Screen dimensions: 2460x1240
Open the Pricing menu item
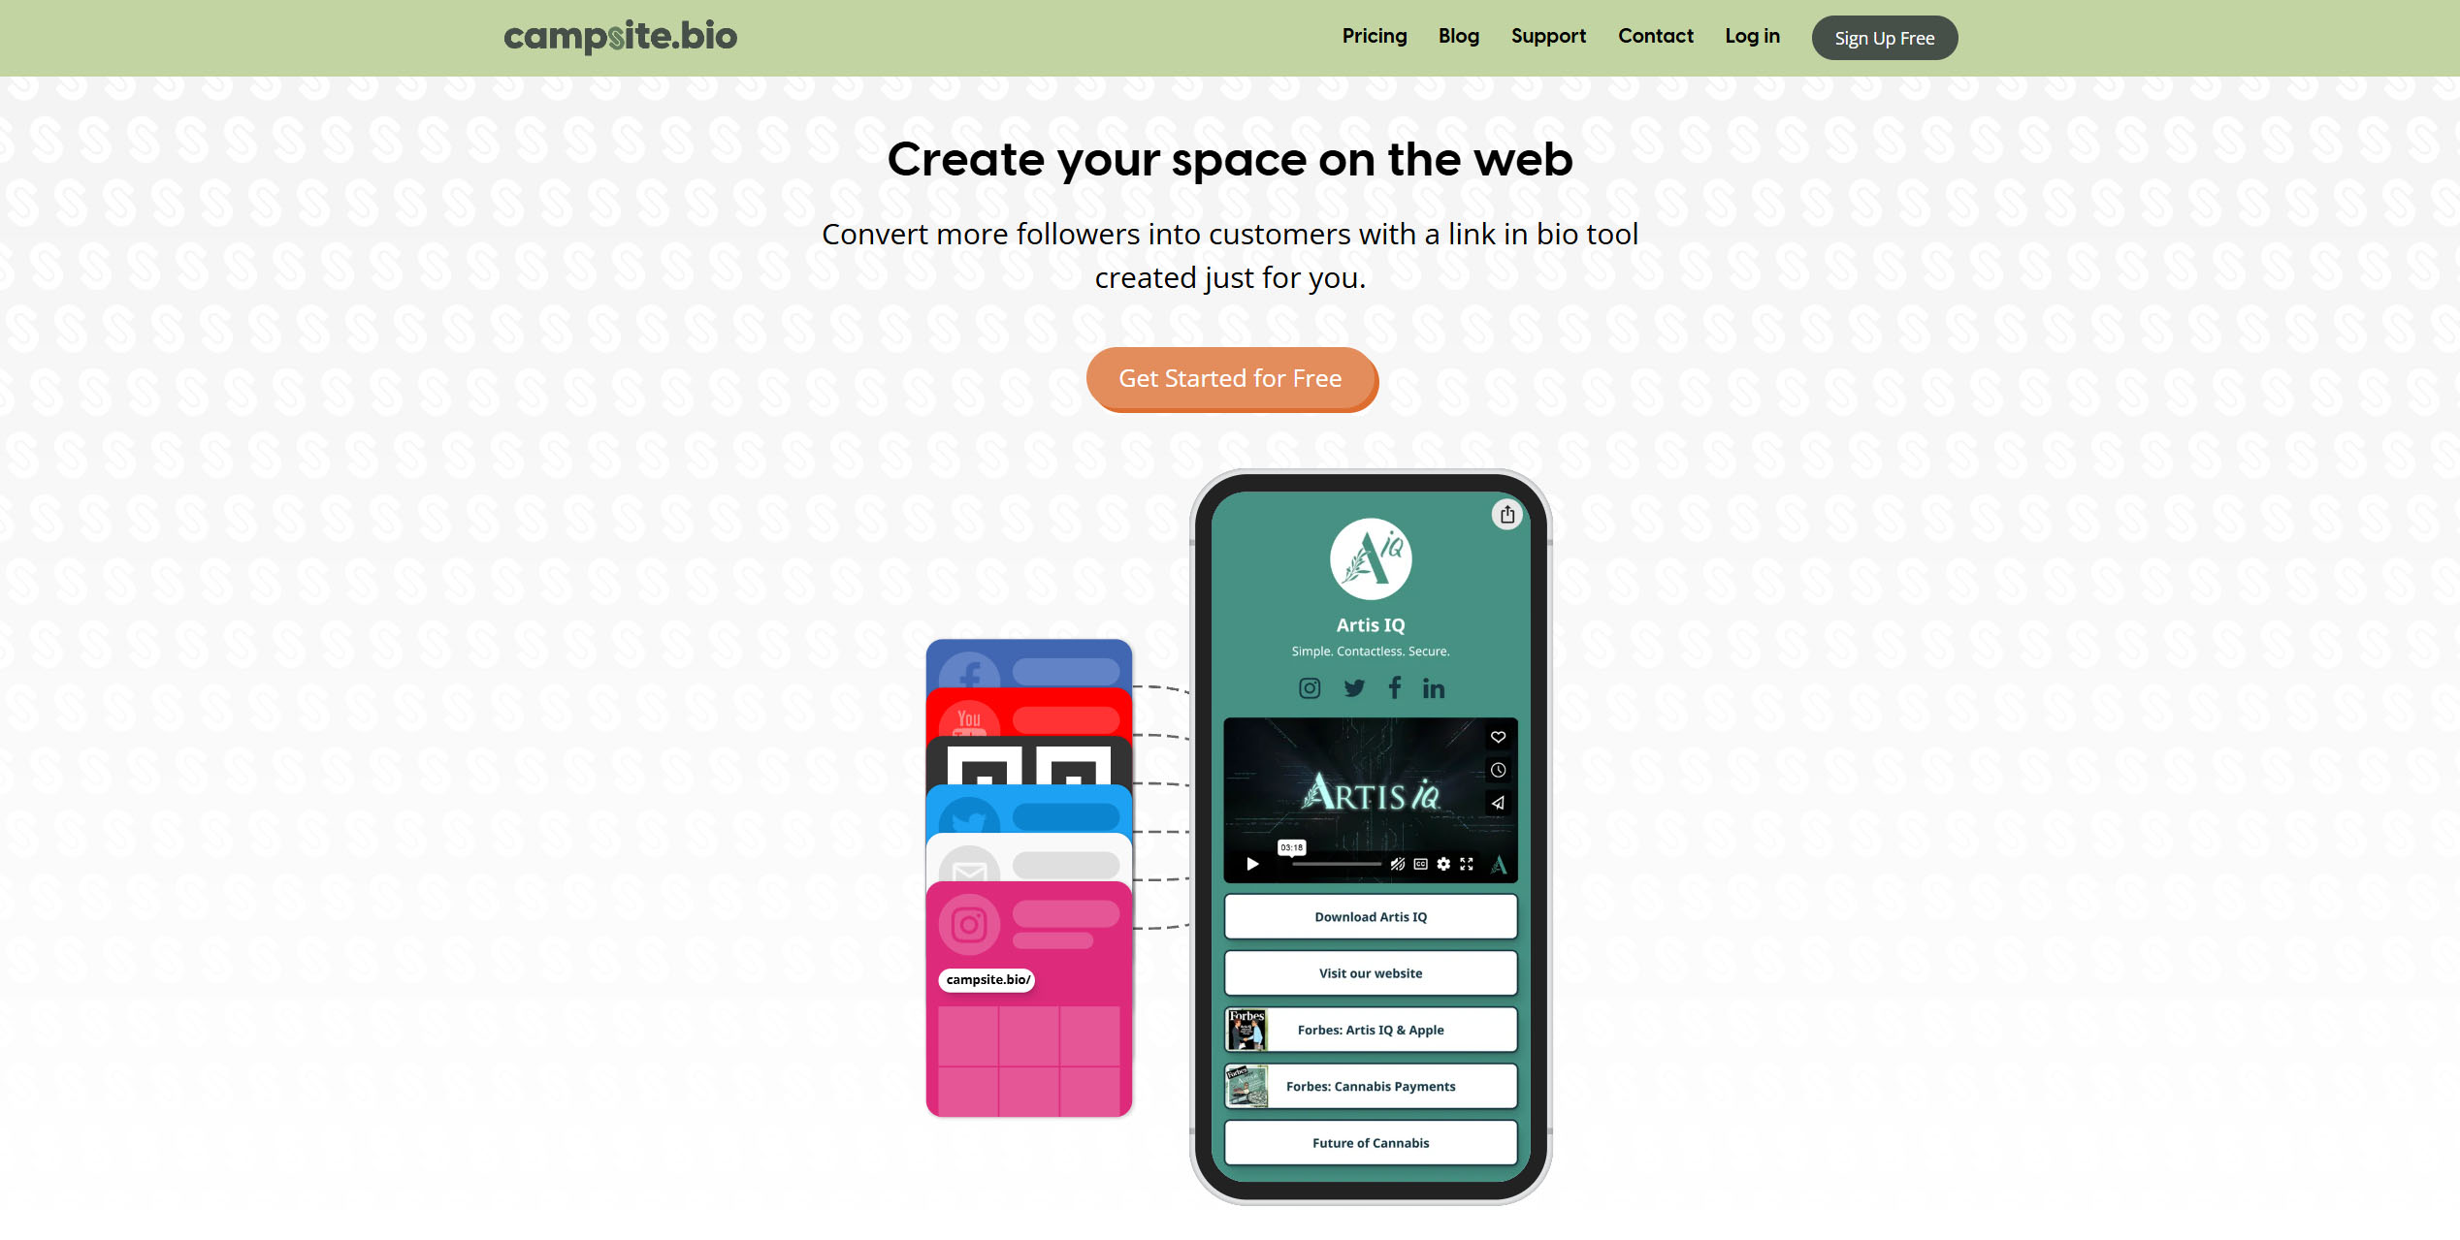coord(1375,36)
